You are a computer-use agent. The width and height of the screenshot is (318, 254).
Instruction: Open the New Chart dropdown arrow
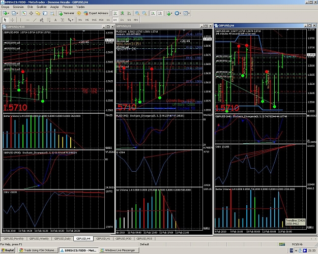[x=9, y=13]
